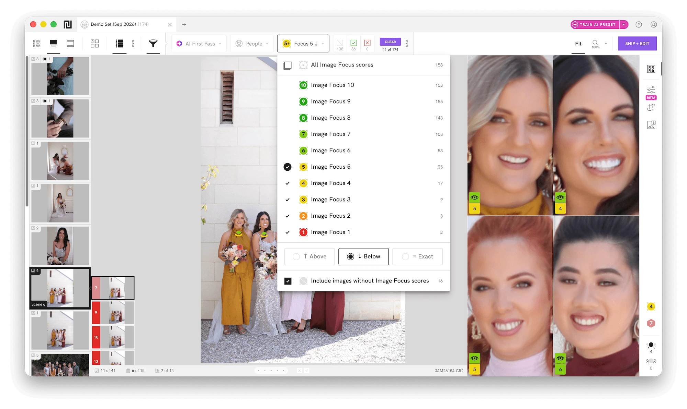Select the Exact radio option
The image size is (687, 409).
[x=417, y=256]
